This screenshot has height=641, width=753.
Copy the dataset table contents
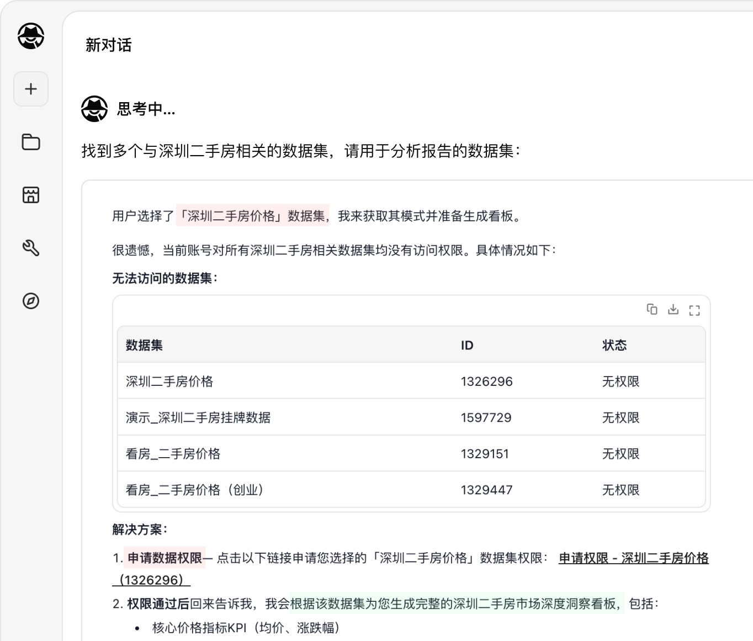(652, 309)
